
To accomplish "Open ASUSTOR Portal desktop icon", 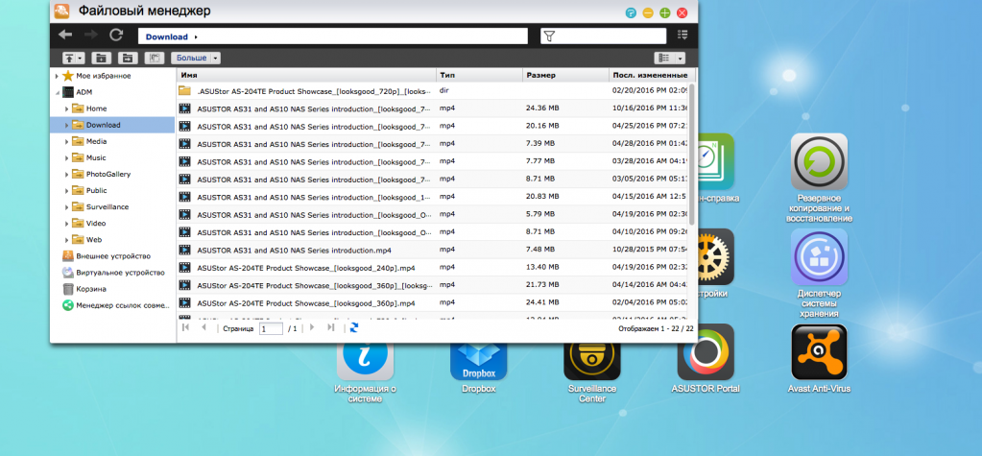I will (x=706, y=356).
